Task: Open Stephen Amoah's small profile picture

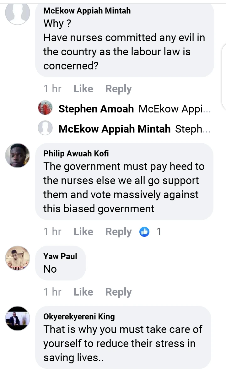Action: pos(45,108)
